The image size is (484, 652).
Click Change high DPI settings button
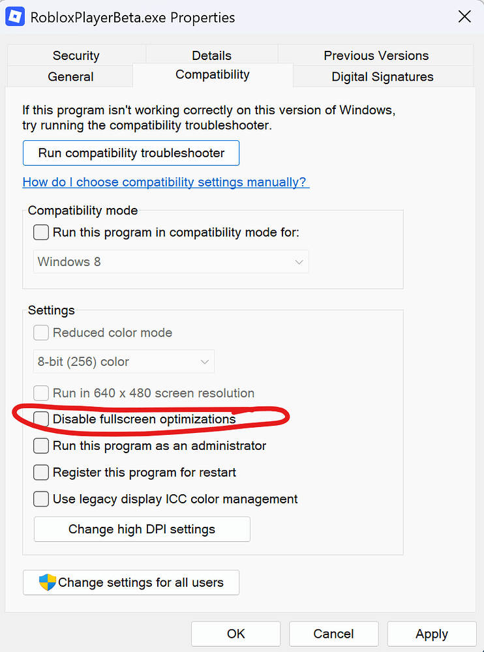point(142,529)
